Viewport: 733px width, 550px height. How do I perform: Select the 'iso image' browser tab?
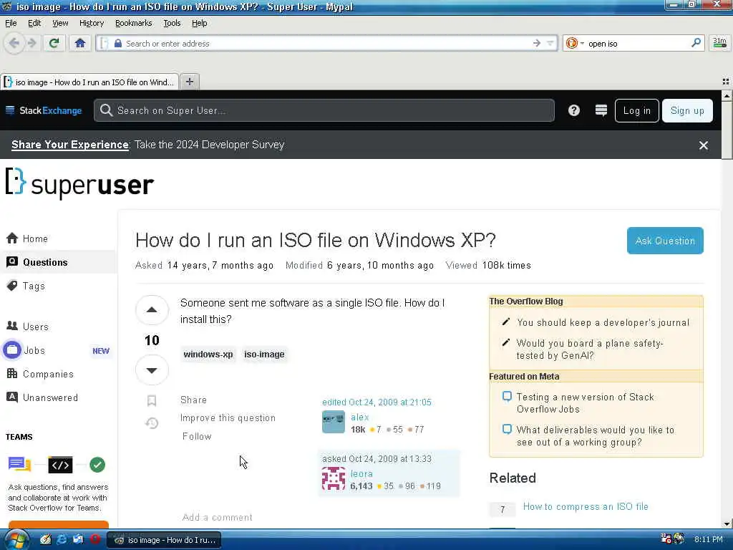[x=89, y=82]
